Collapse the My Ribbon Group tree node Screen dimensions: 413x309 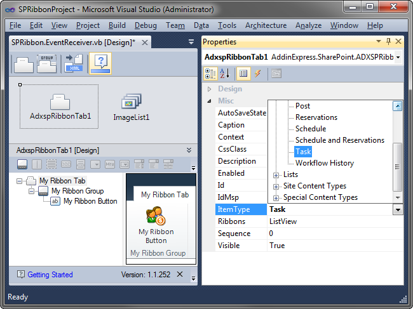31,191
